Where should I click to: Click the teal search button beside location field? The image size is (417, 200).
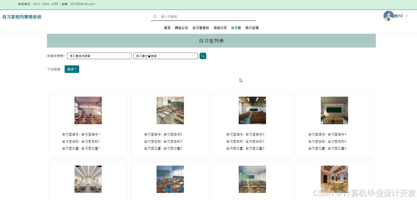(x=203, y=56)
